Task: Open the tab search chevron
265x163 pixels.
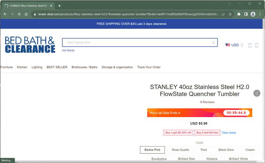Action: point(230,3)
